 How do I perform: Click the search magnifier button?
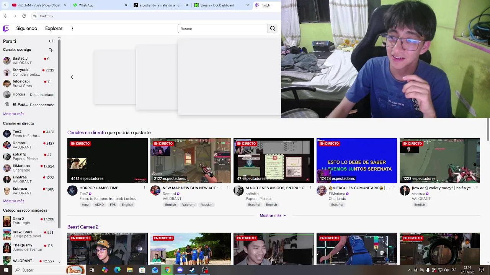coord(273,29)
